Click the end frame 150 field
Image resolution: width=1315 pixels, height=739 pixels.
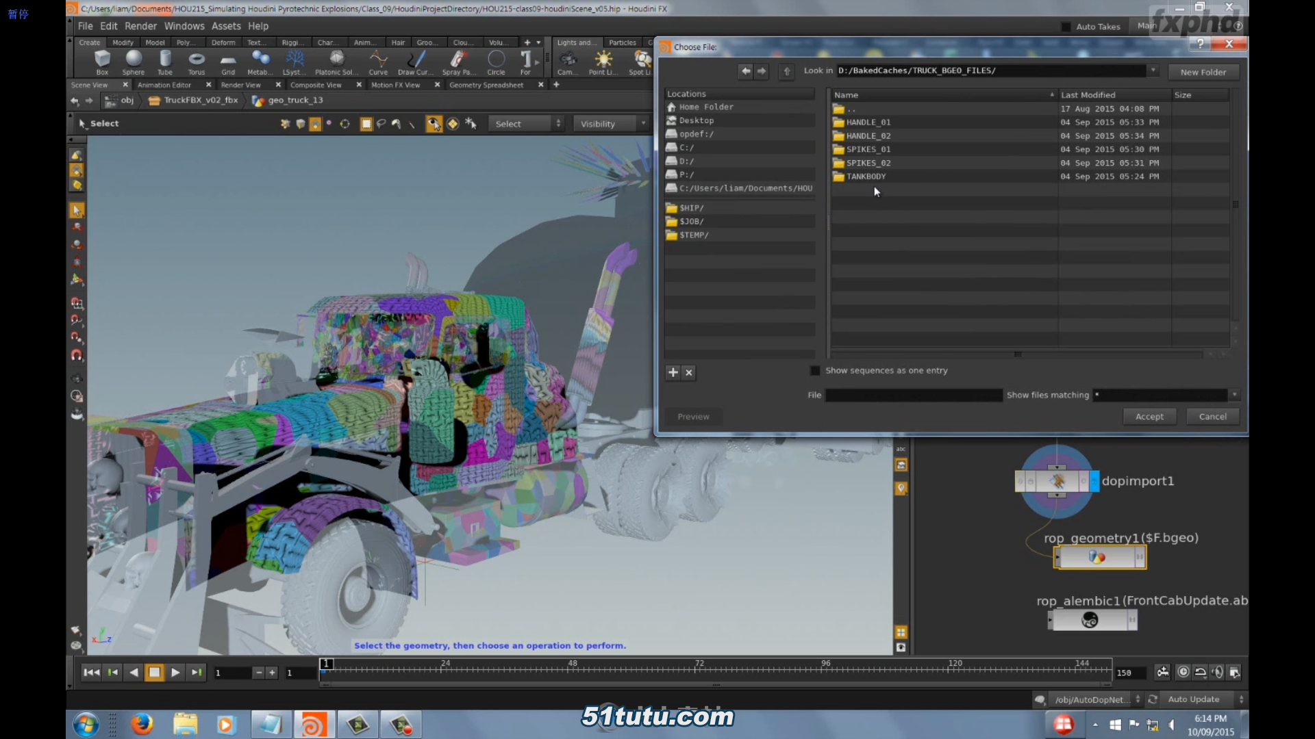click(x=1130, y=673)
